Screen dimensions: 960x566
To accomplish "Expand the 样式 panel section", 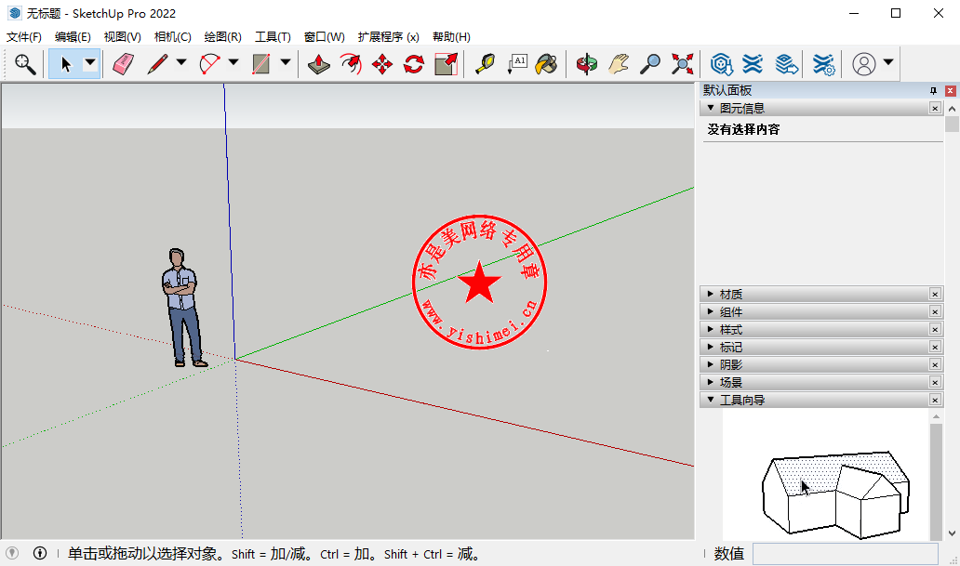I will [710, 329].
